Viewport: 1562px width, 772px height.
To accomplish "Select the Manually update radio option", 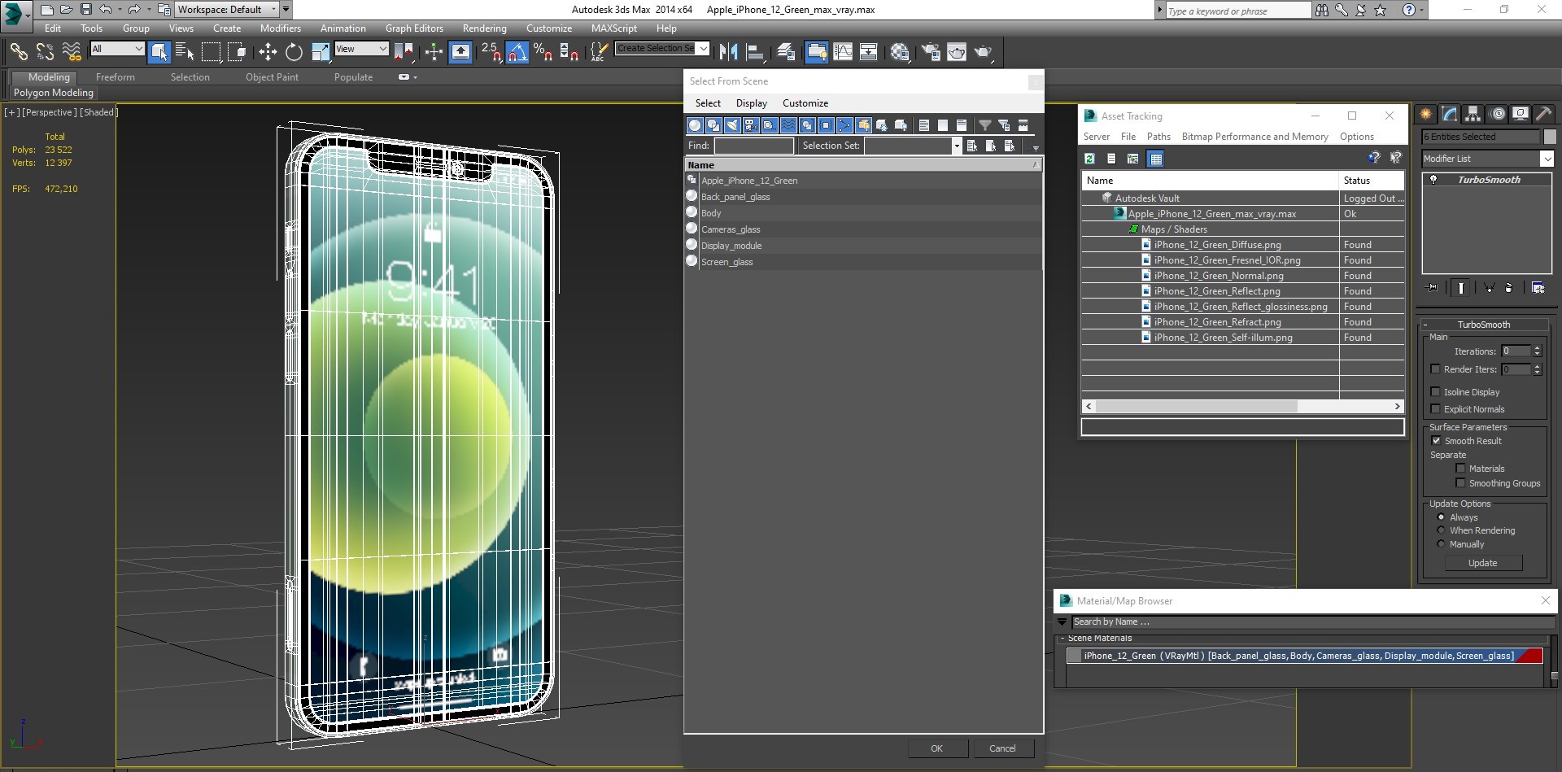I will (1441, 544).
